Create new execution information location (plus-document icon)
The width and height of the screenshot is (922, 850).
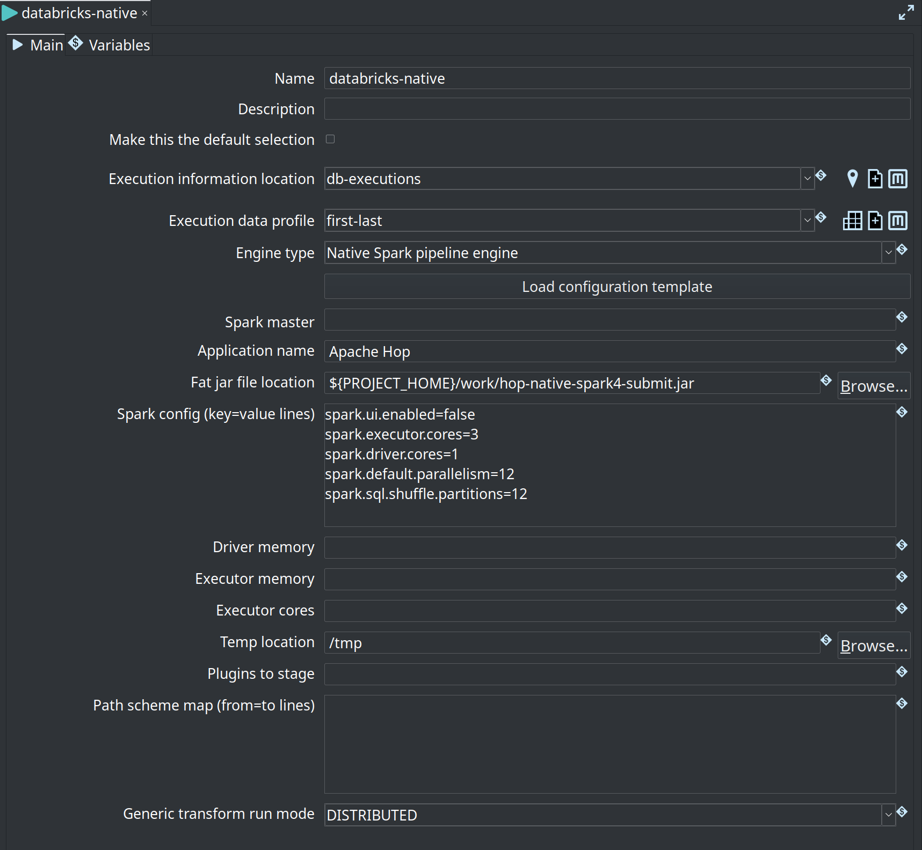pyautogui.click(x=875, y=179)
